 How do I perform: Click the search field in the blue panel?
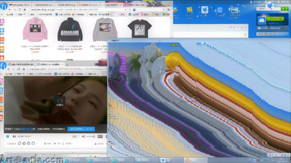[268, 9]
